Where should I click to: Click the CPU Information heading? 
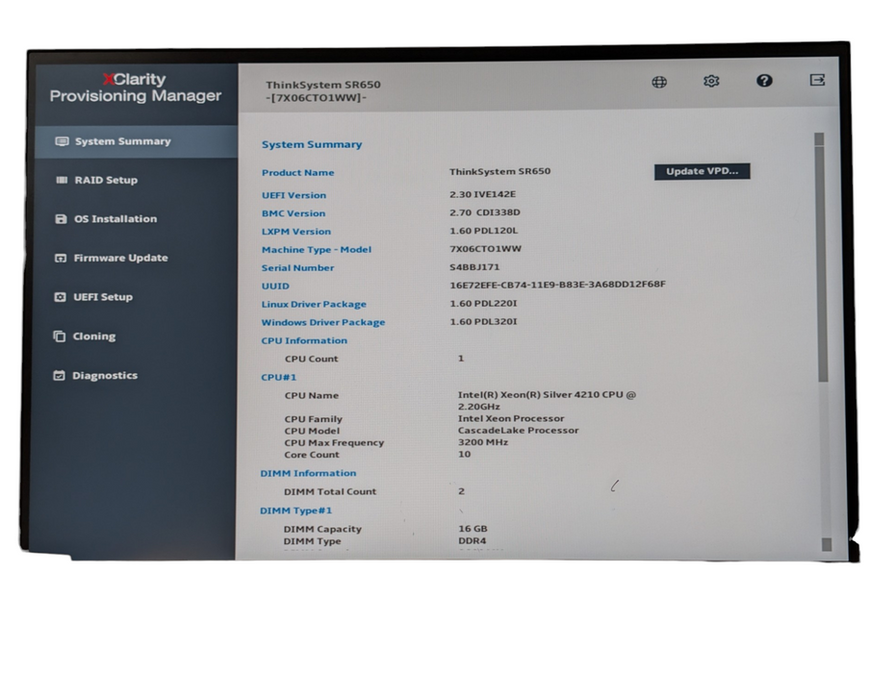point(304,340)
